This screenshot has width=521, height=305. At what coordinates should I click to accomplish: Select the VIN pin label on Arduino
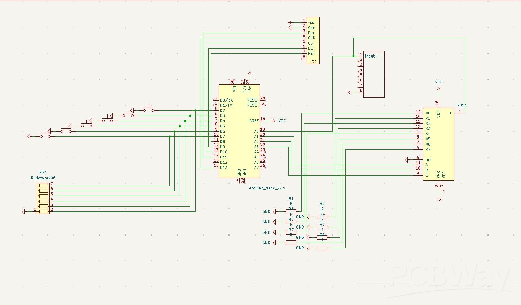tap(234, 89)
